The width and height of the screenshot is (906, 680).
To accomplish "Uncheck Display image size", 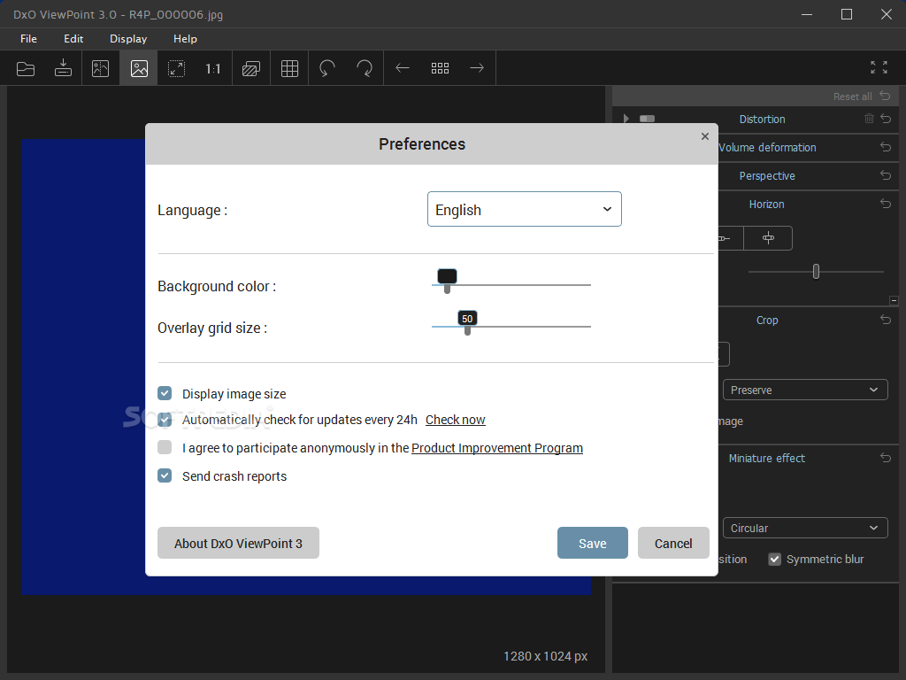I will (x=165, y=394).
